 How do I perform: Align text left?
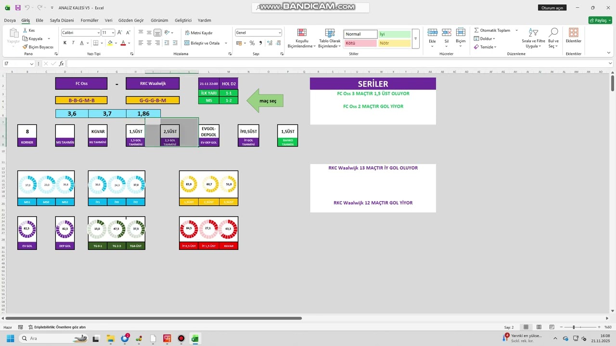[x=141, y=43]
